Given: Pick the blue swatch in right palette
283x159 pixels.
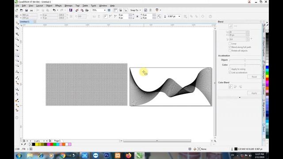Looking at the screenshot, I should [x=267, y=67].
